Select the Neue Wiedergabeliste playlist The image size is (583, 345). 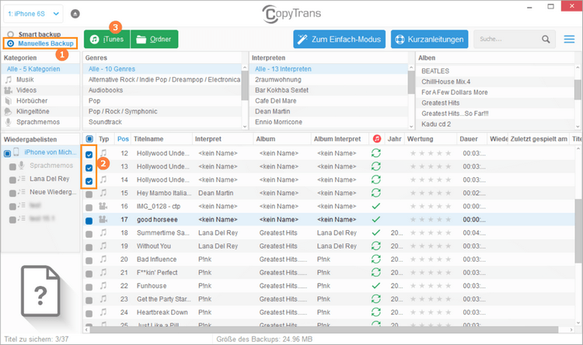tap(53, 192)
